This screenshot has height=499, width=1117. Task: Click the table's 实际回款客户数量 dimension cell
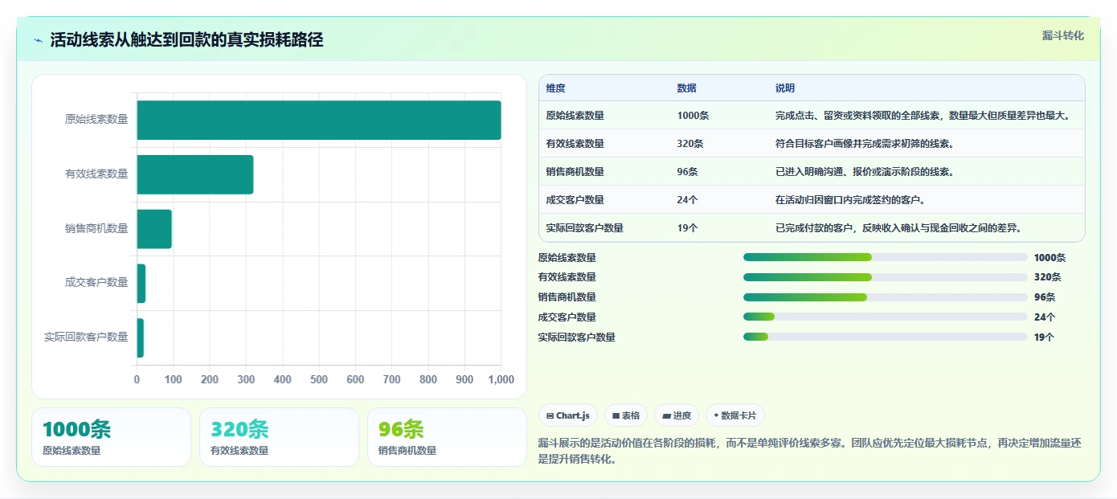(584, 228)
